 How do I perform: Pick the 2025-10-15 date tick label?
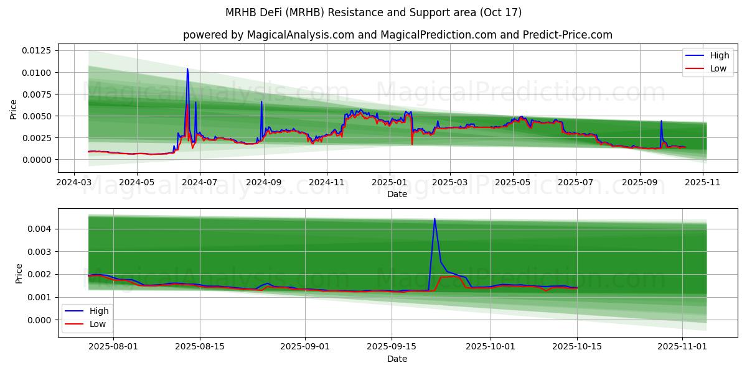click(x=577, y=348)
